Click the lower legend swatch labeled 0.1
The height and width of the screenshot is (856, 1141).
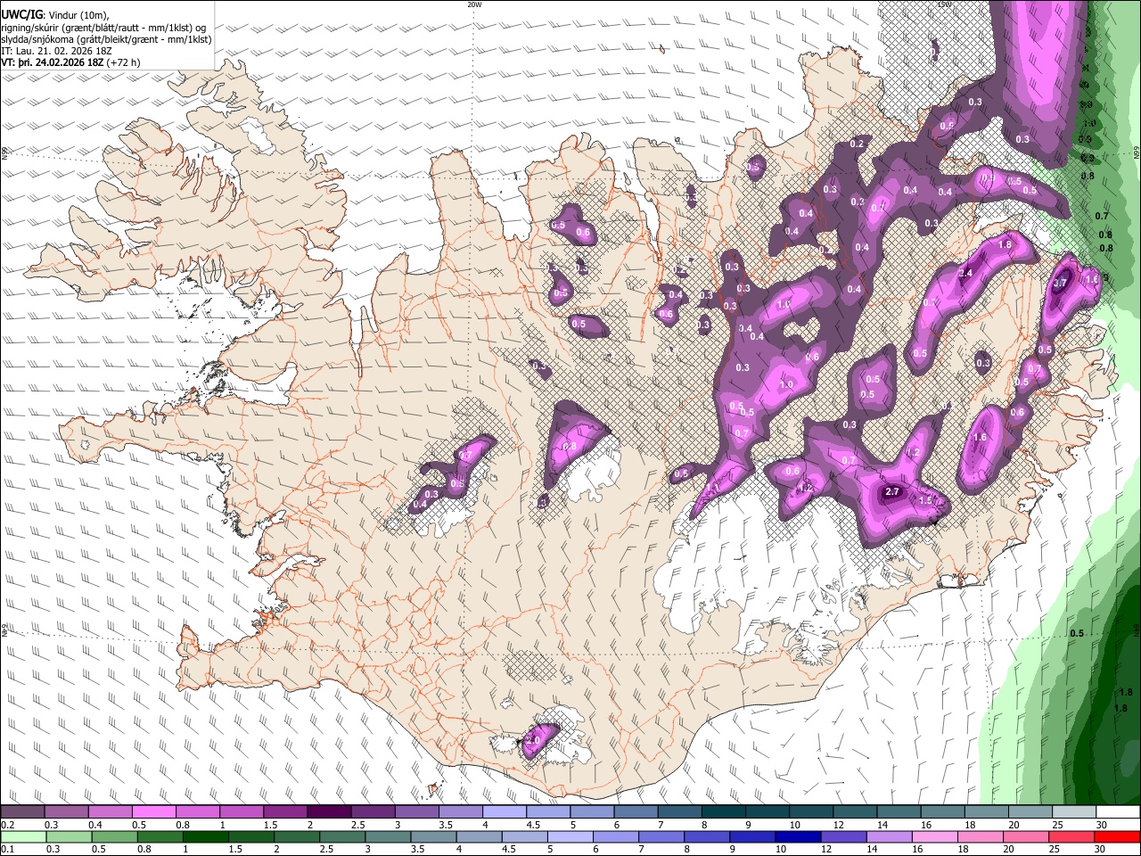22,836
